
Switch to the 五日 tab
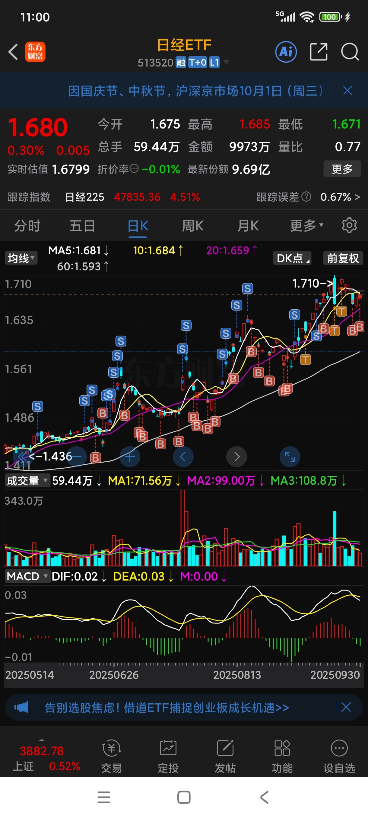pos(82,226)
